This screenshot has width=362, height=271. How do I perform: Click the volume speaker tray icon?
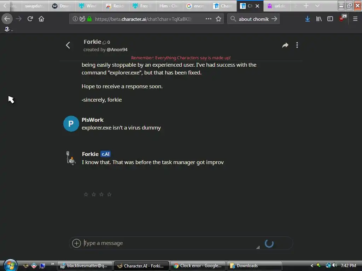click(x=335, y=265)
